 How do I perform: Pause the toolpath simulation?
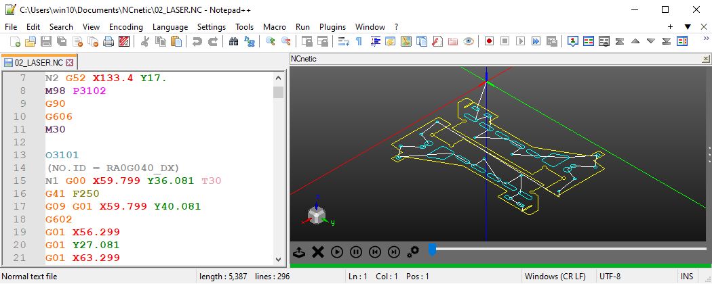click(x=356, y=252)
